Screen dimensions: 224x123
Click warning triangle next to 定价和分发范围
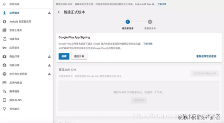click(x=49, y=74)
